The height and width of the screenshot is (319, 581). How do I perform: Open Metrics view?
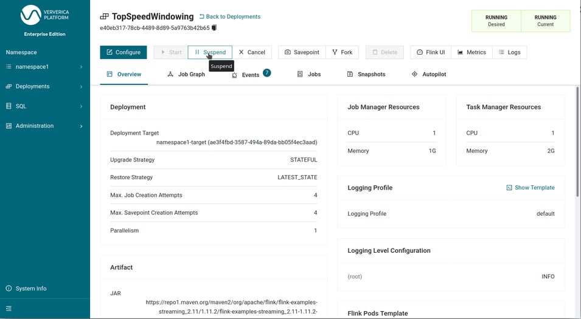point(471,52)
